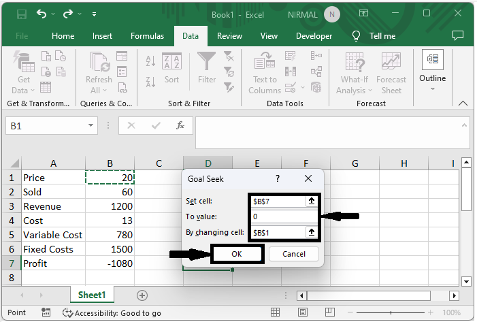Click Sort A to Z icon

(151, 61)
